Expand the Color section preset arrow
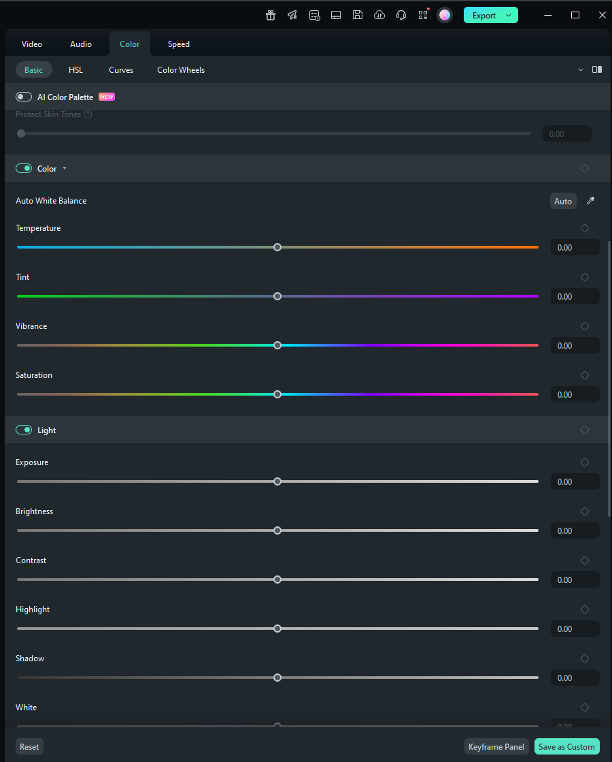 click(x=65, y=169)
